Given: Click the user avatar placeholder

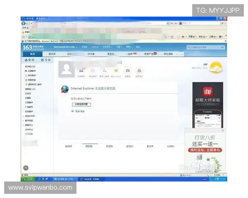Looking at the screenshot, I should (x=67, y=69).
